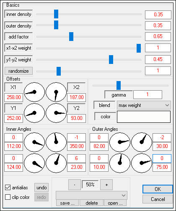Click the X2 offset angle dial
176x211 pixels.
(x=56, y=92)
